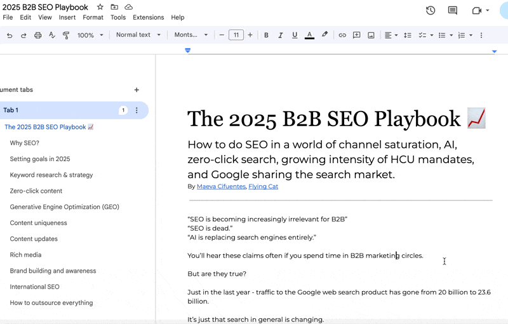This screenshot has width=508, height=324.
Task: Run spelling and grammar check icon
Action: tap(52, 35)
